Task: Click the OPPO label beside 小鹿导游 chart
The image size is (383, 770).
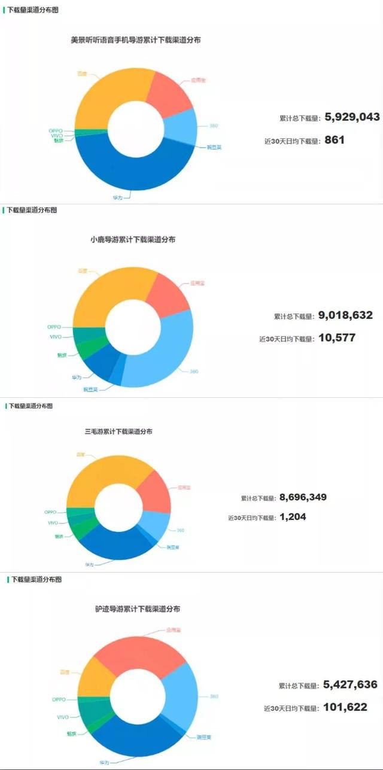Action: pyautogui.click(x=54, y=327)
